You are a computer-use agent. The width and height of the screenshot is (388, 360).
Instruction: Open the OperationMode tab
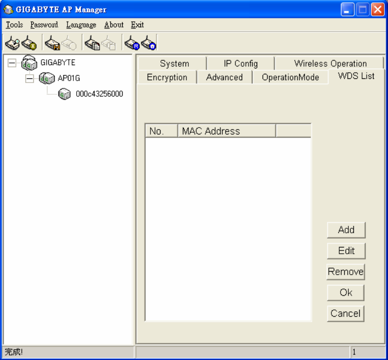click(x=290, y=77)
